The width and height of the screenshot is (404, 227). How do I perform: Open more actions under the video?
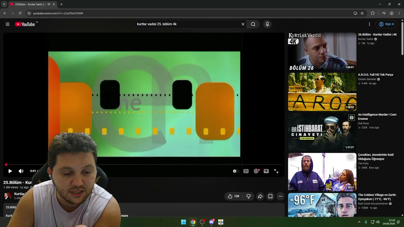click(x=280, y=196)
